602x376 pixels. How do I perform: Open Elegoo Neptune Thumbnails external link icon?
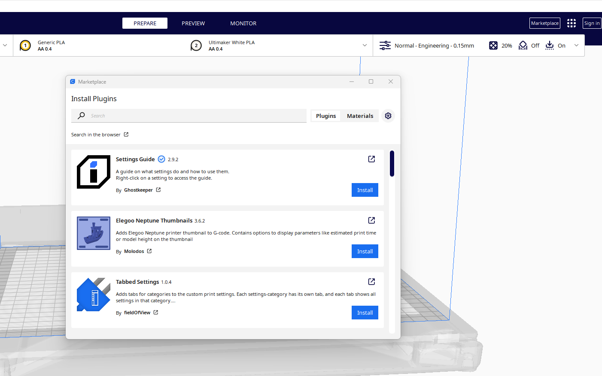pyautogui.click(x=371, y=220)
